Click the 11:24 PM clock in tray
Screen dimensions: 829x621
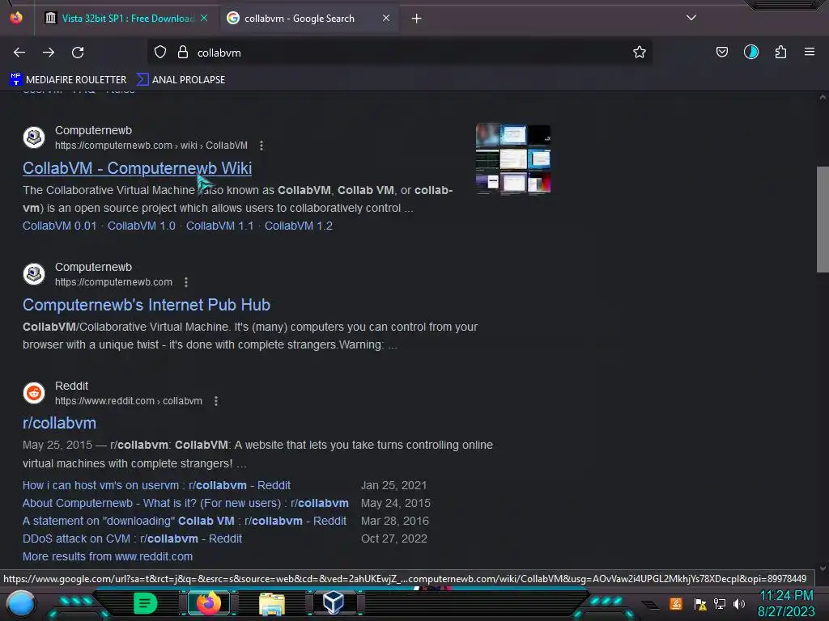[786, 596]
